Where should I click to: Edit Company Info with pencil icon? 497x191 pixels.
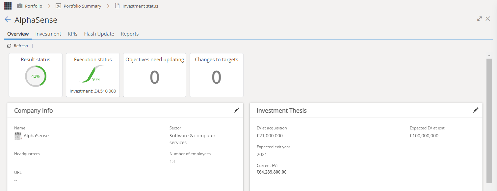(236, 110)
